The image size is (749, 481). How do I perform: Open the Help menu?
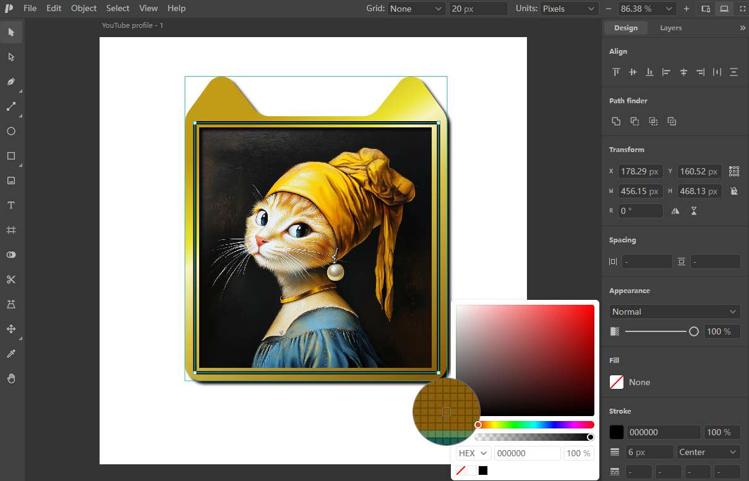[x=176, y=9]
